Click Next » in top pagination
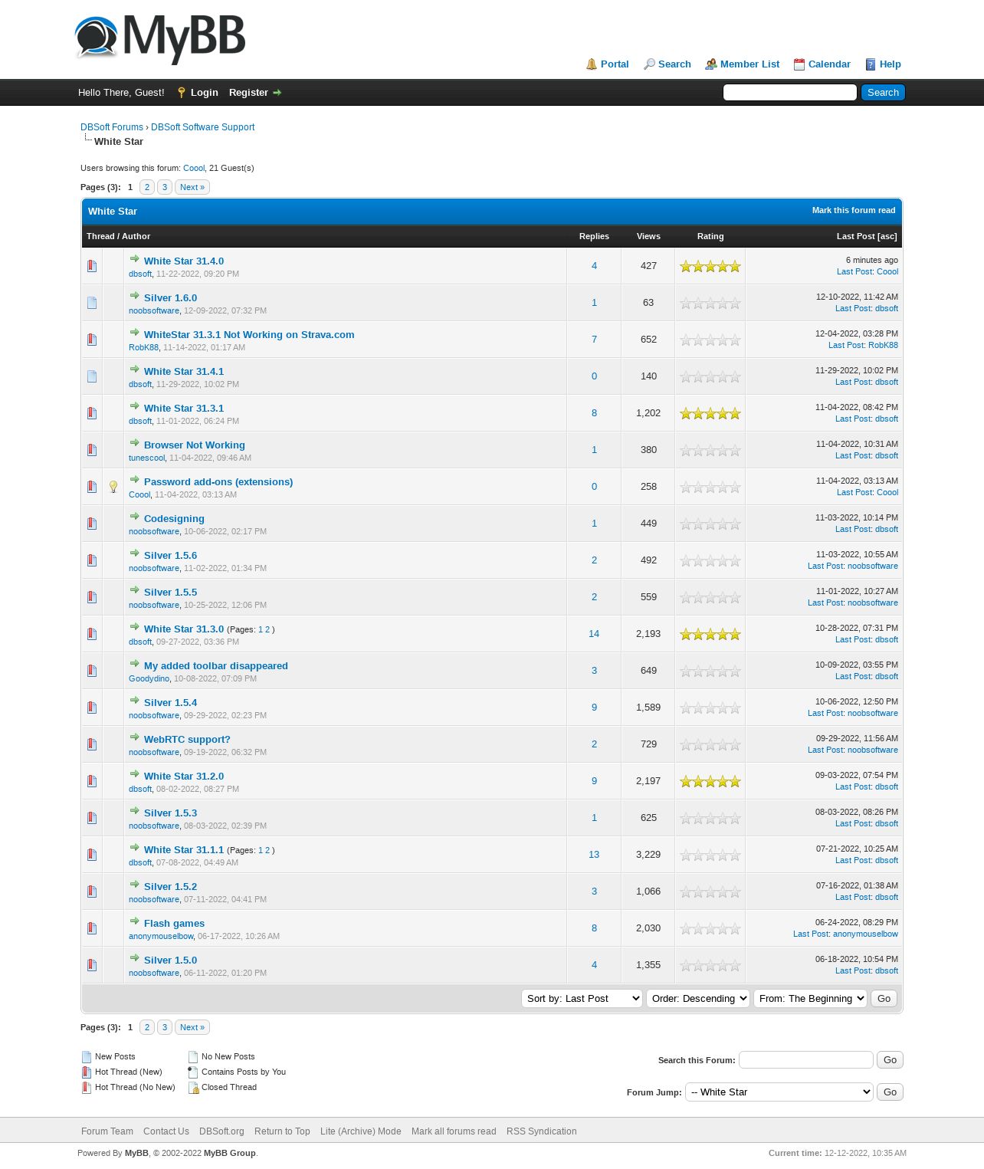 (x=192, y=187)
